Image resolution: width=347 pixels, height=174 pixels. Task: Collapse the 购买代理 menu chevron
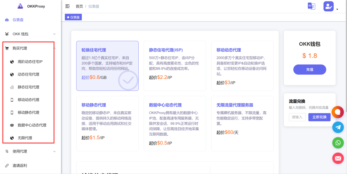click(x=55, y=48)
